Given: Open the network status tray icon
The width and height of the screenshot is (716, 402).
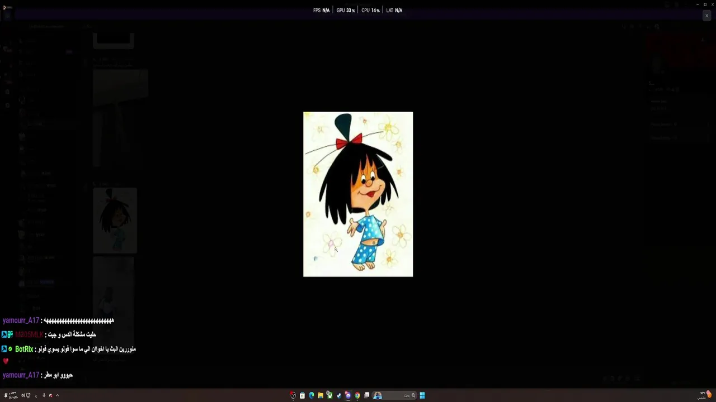Looking at the screenshot, I should coord(28,395).
